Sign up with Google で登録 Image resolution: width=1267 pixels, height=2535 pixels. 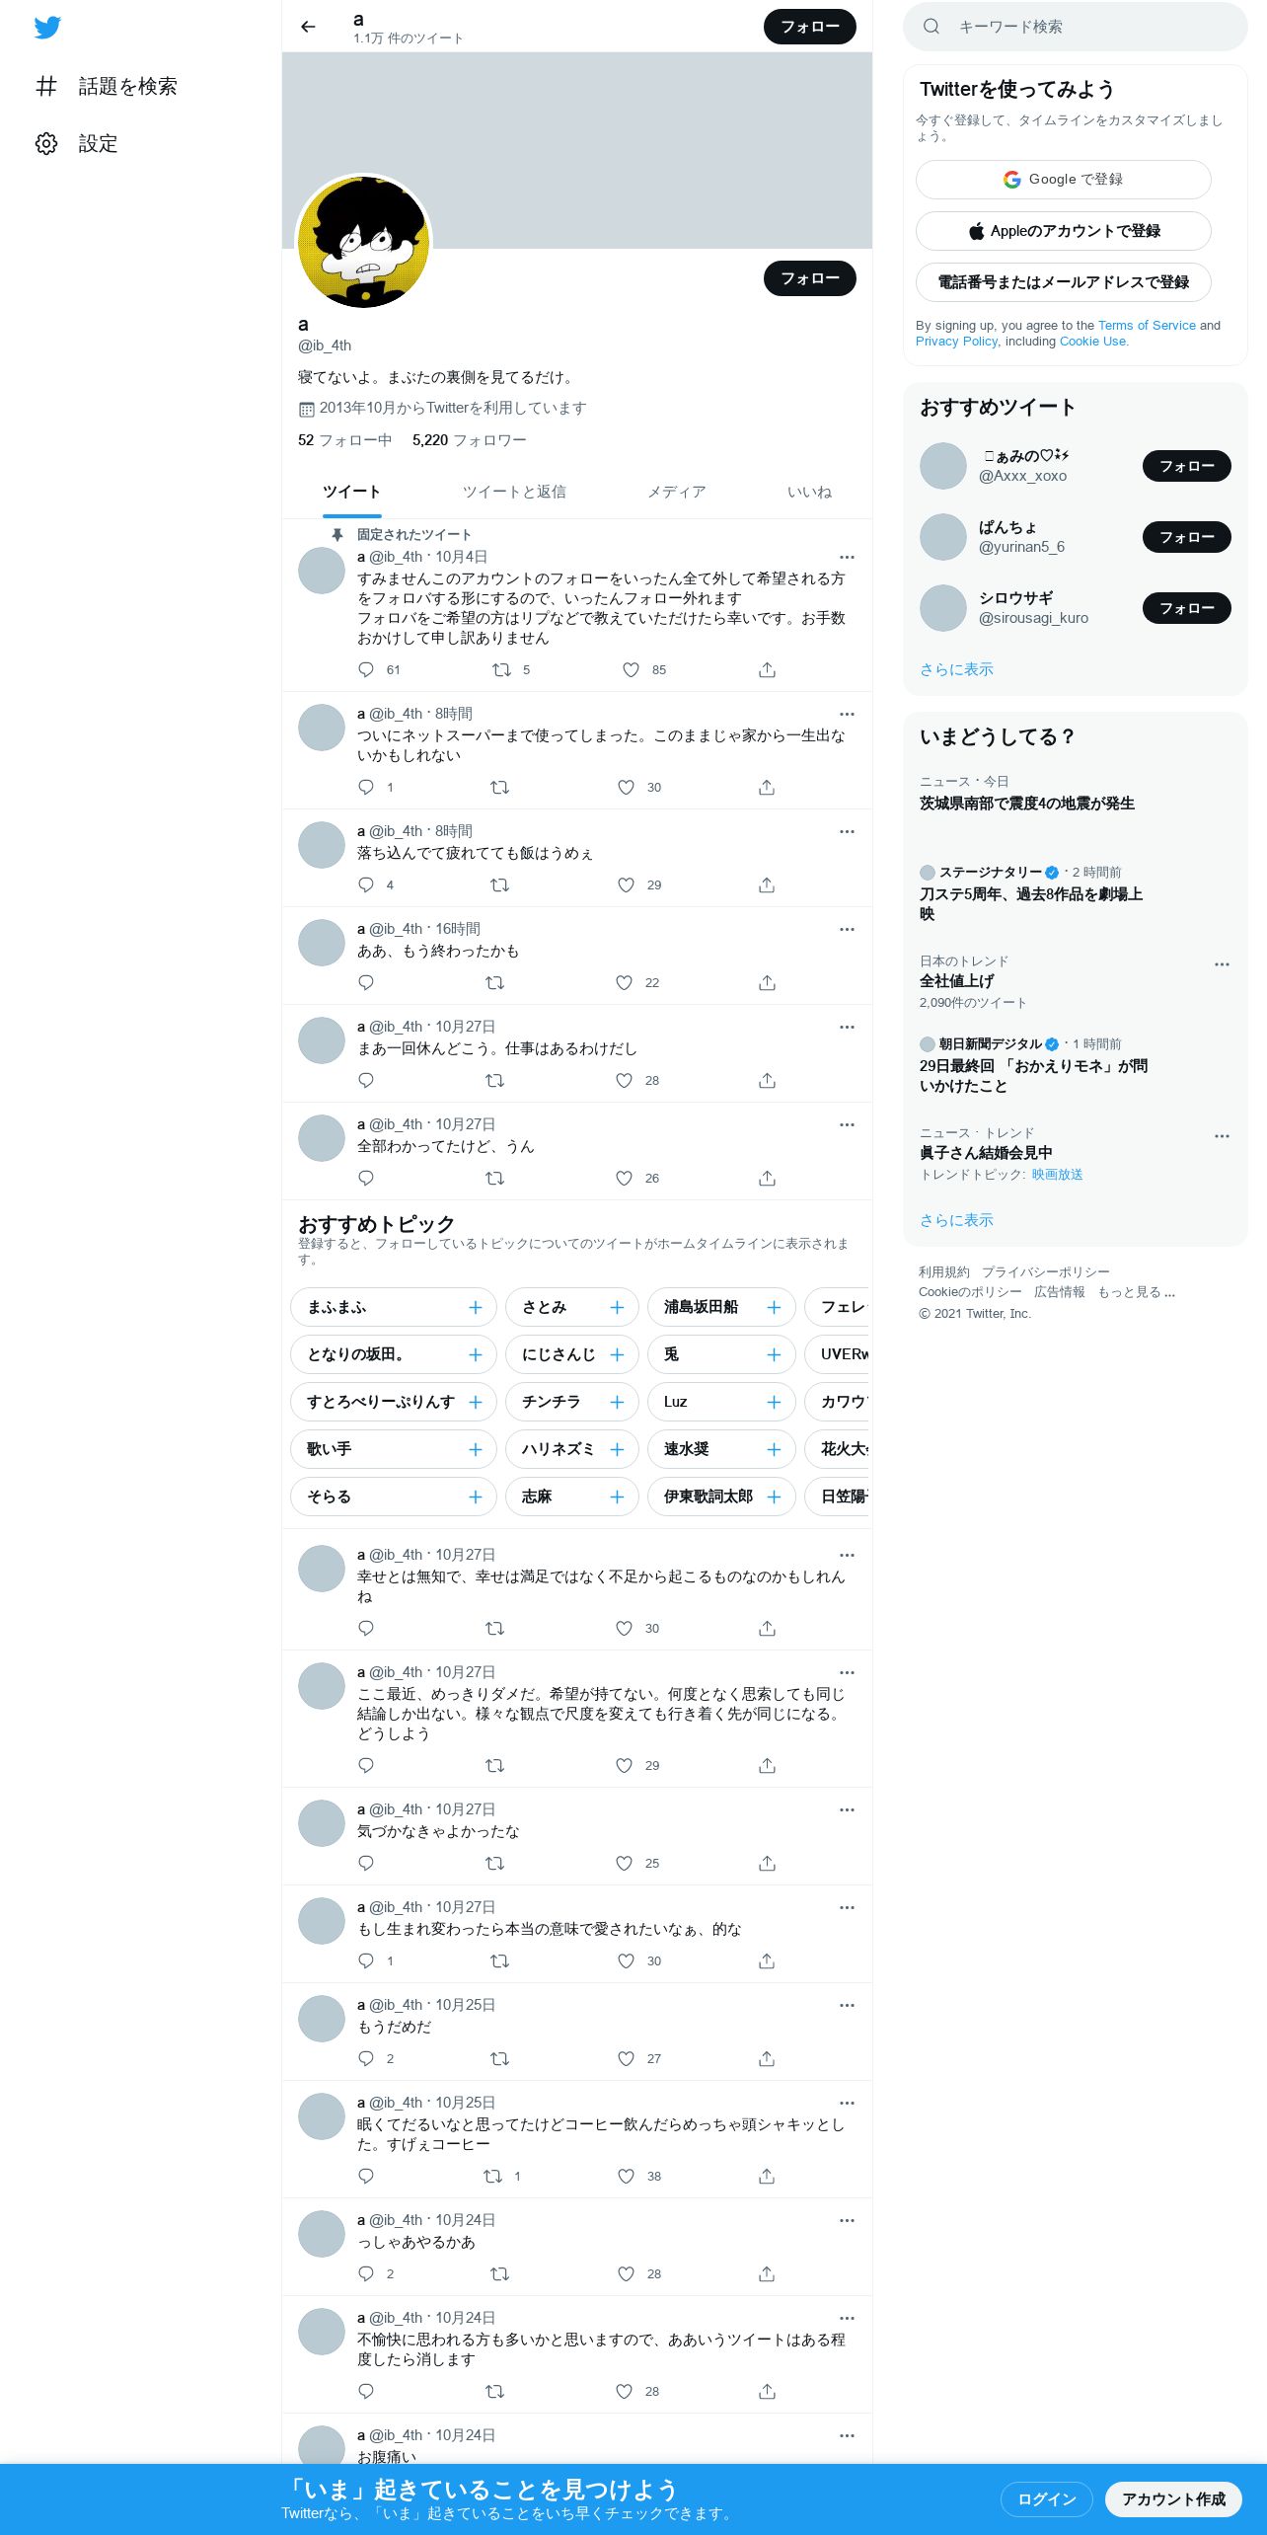(x=1063, y=180)
